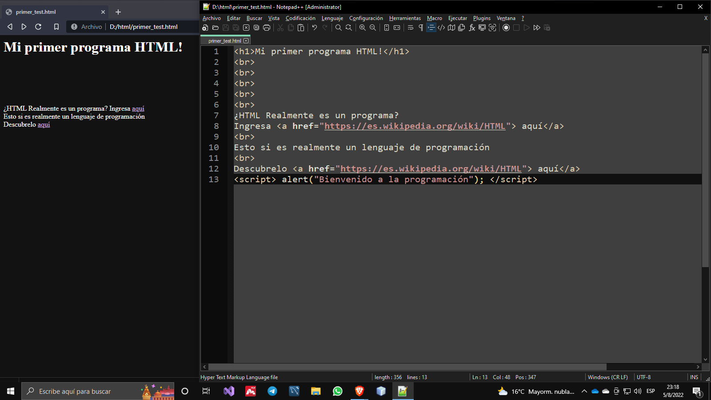Click the browser address bar URL
The height and width of the screenshot is (400, 711).
click(x=144, y=27)
